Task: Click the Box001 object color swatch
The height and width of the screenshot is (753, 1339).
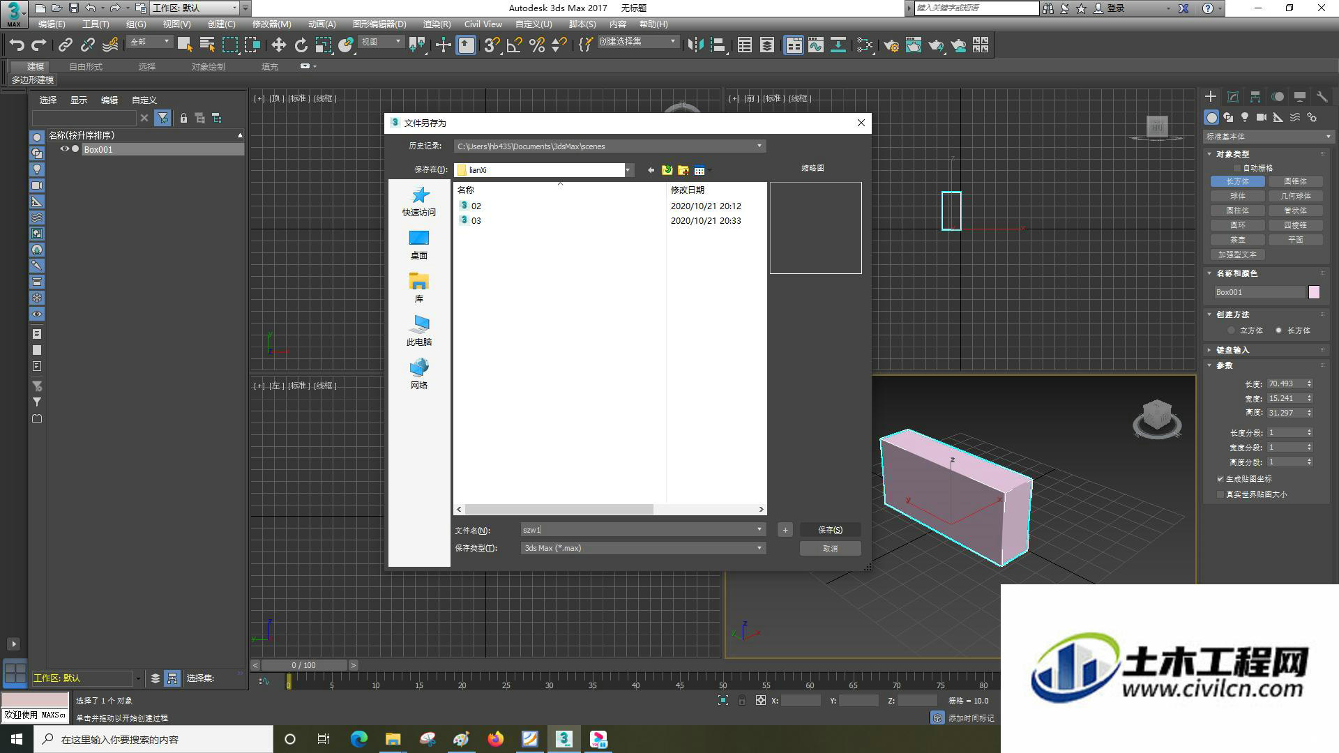Action: [1314, 292]
